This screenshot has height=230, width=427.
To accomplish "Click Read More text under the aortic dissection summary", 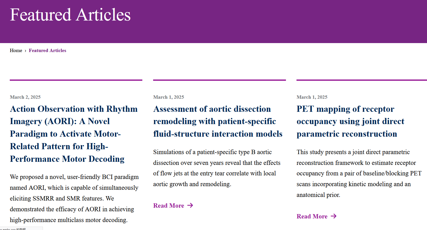I will click(169, 206).
